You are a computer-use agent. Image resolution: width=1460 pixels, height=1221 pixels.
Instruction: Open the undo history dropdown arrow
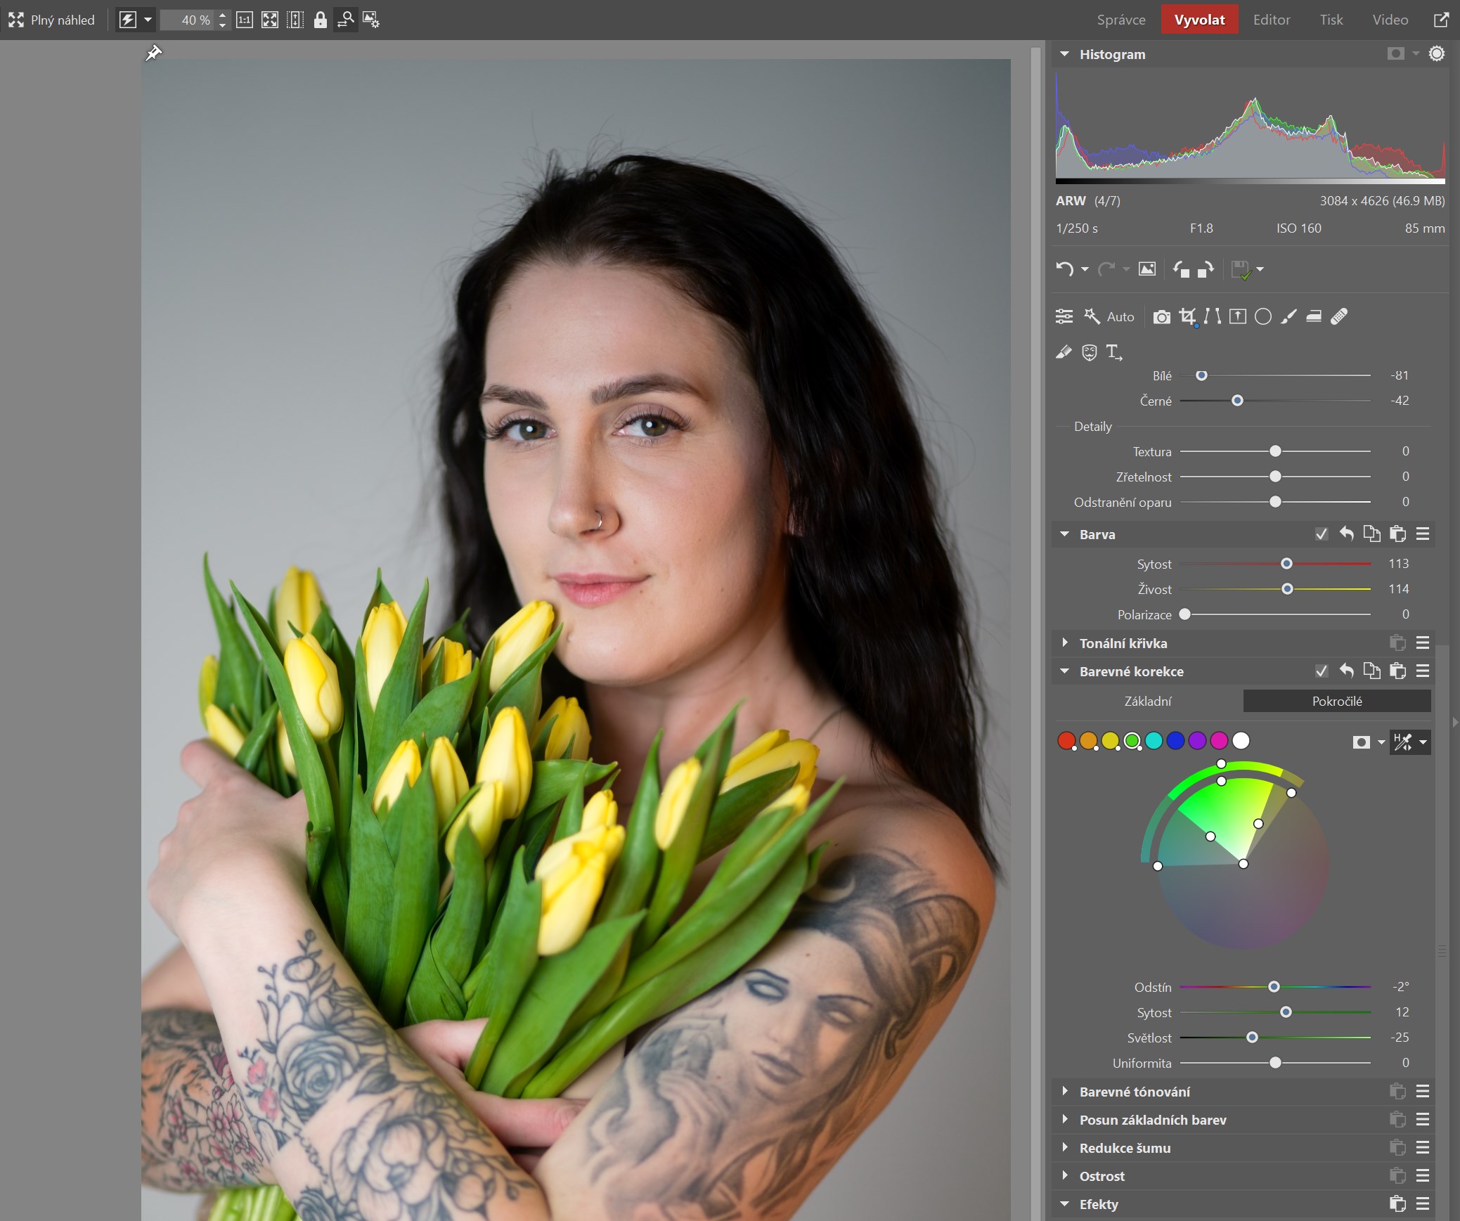coord(1085,269)
